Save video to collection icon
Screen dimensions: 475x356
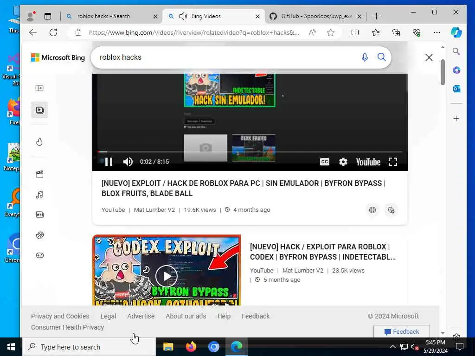[x=391, y=210]
